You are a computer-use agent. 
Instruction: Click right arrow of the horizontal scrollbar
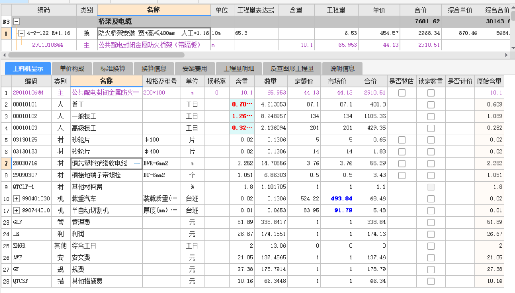pos(507,55)
